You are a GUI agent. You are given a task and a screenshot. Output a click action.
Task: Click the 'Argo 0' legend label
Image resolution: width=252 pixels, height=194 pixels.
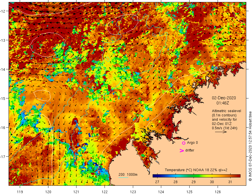[192, 143]
